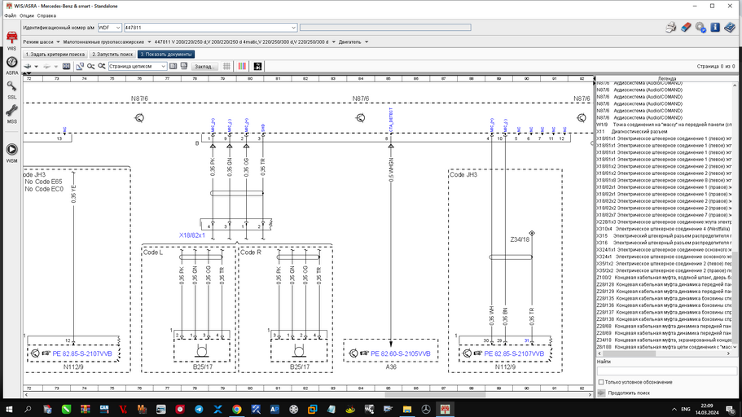This screenshot has width=742, height=417.
Task: Switch to '3. Показать документы' tab
Action: pos(166,55)
